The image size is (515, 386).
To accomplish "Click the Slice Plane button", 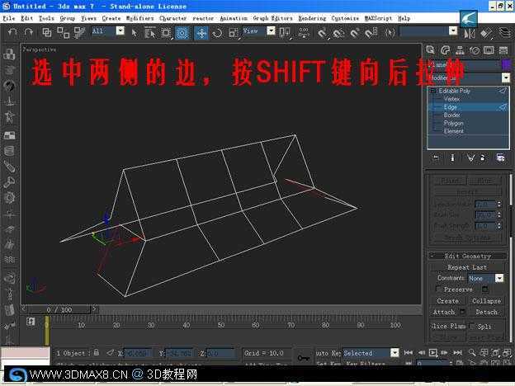I will (x=448, y=326).
